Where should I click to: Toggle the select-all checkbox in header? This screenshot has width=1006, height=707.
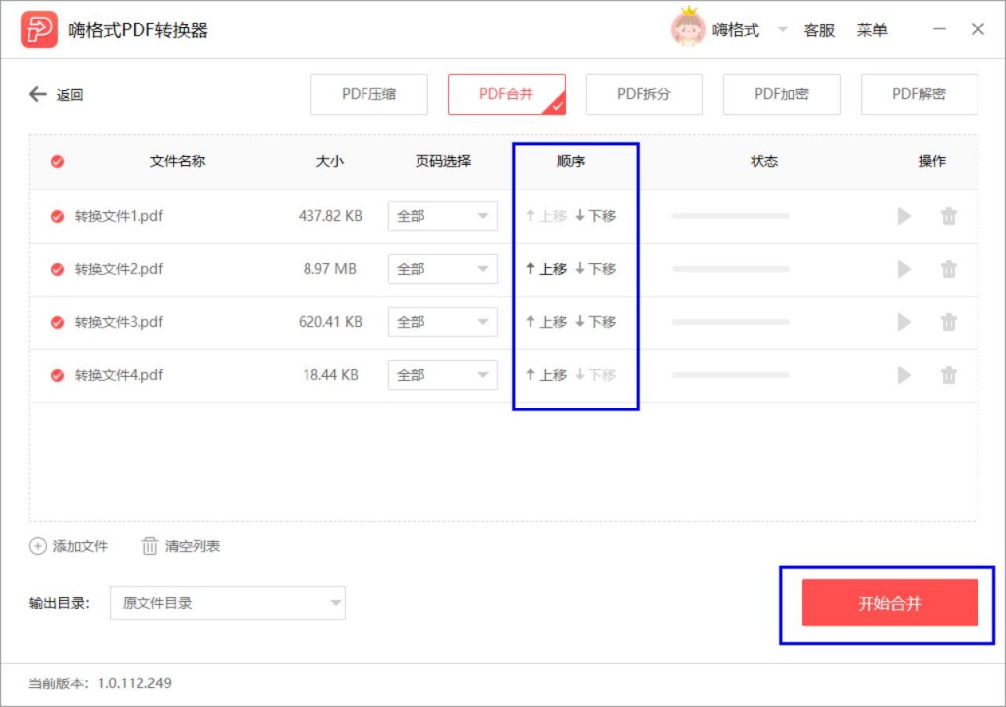point(57,162)
